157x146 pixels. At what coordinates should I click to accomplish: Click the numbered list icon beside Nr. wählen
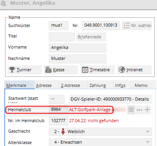click(x=127, y=25)
